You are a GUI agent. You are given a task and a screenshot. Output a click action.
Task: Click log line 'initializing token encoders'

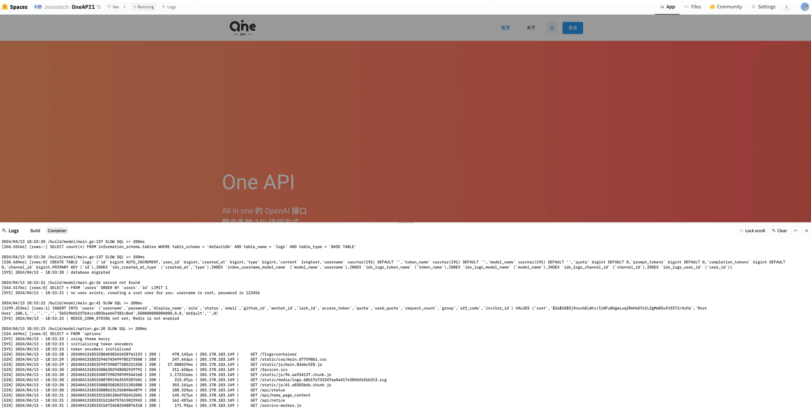[x=67, y=344]
